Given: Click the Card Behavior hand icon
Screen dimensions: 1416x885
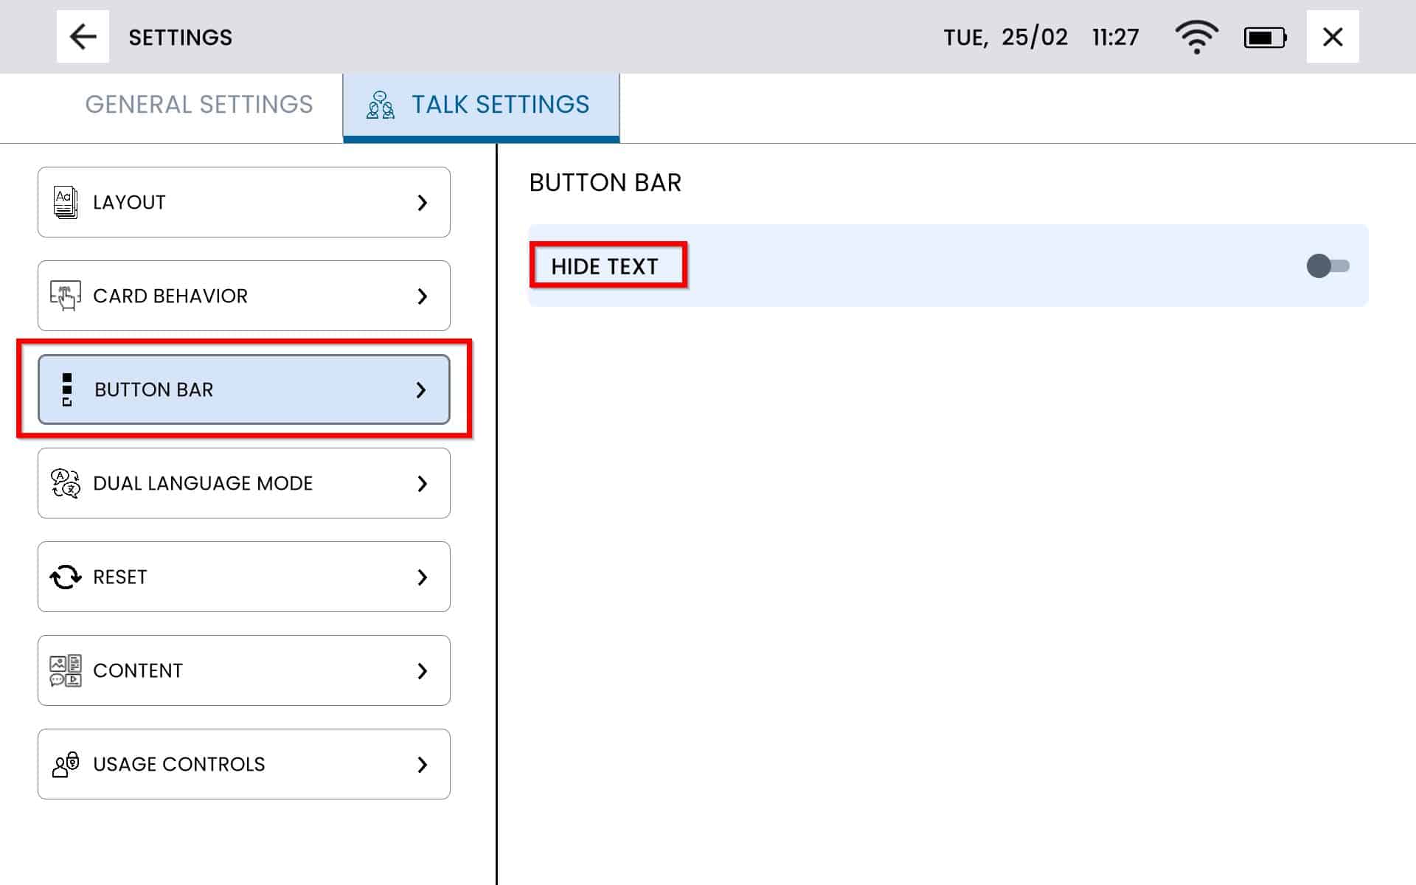Looking at the screenshot, I should (x=66, y=296).
